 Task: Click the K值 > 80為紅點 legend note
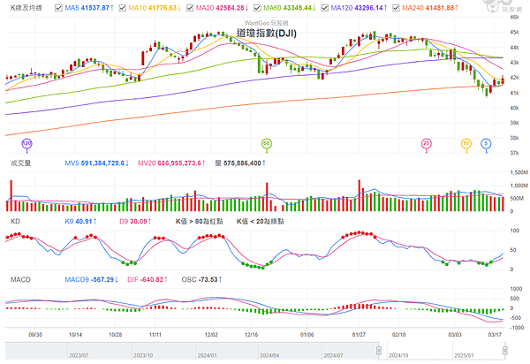199,222
